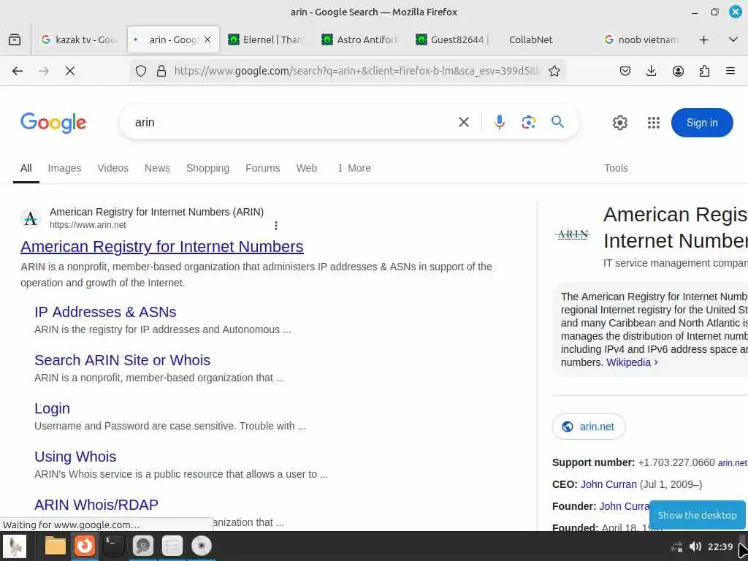Open American Registry for Internet Numbers result
748x561 pixels.
tap(161, 247)
